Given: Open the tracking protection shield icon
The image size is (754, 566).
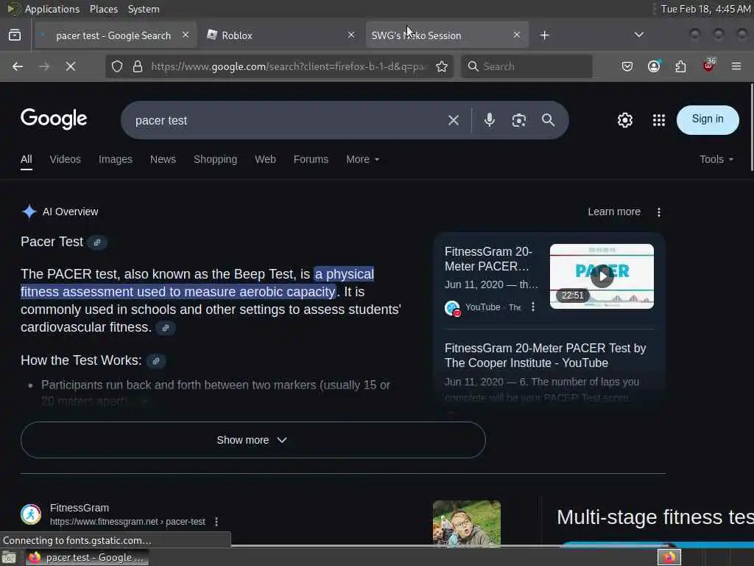Looking at the screenshot, I should click(x=117, y=66).
